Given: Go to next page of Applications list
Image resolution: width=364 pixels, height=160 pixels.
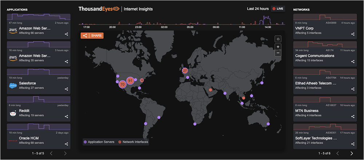Looking at the screenshot, I should (x=65, y=153).
